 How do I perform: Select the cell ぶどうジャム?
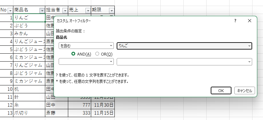29,73
